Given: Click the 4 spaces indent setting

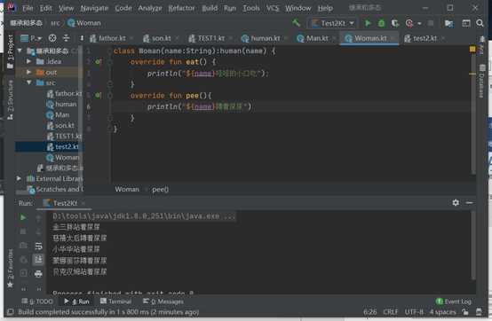Looking at the screenshot, I should [x=442, y=311].
